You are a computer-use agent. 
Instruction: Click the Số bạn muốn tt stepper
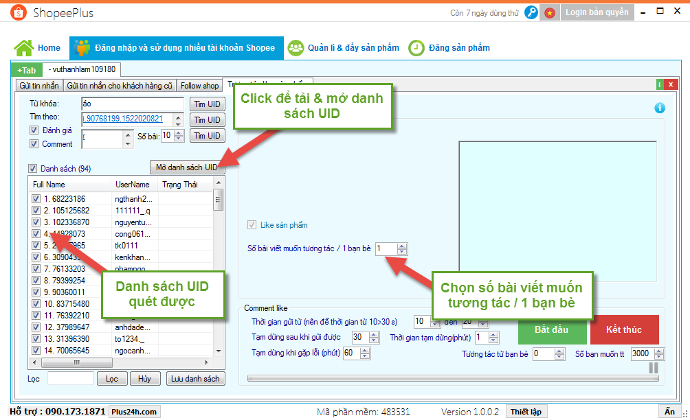[660, 354]
